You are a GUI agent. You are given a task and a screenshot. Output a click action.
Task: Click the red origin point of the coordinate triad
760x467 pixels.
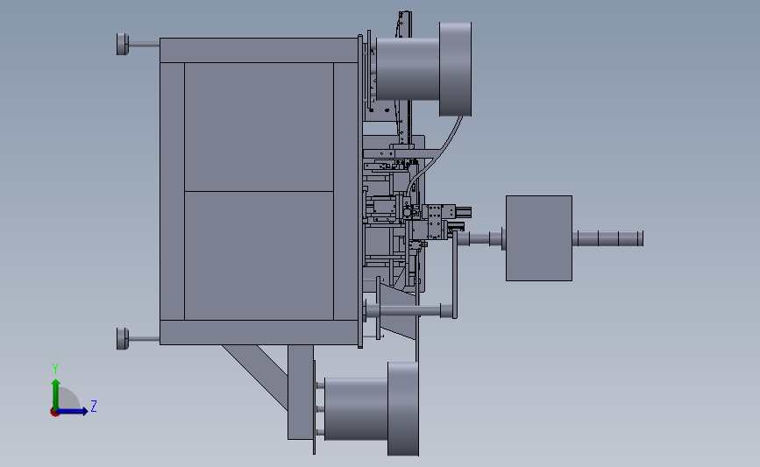pos(54,413)
